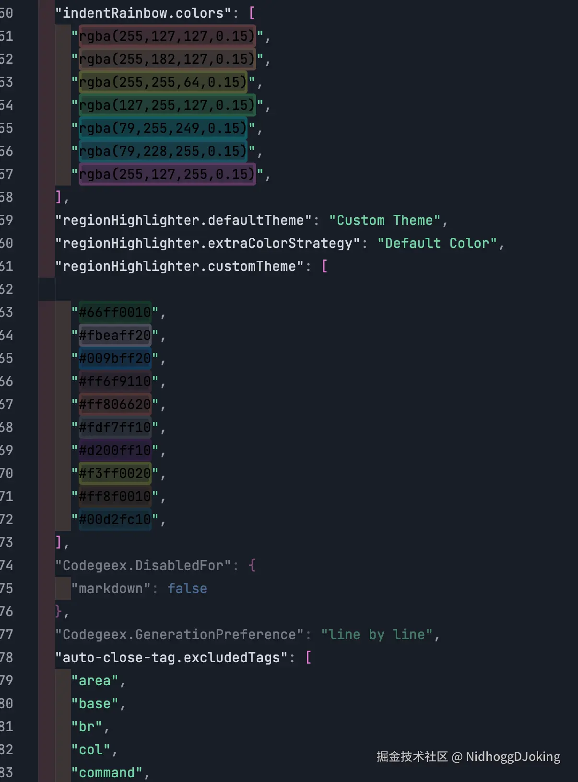Click the "Custom Theme" string value
Screen dimensions: 578x782
tap(384, 220)
